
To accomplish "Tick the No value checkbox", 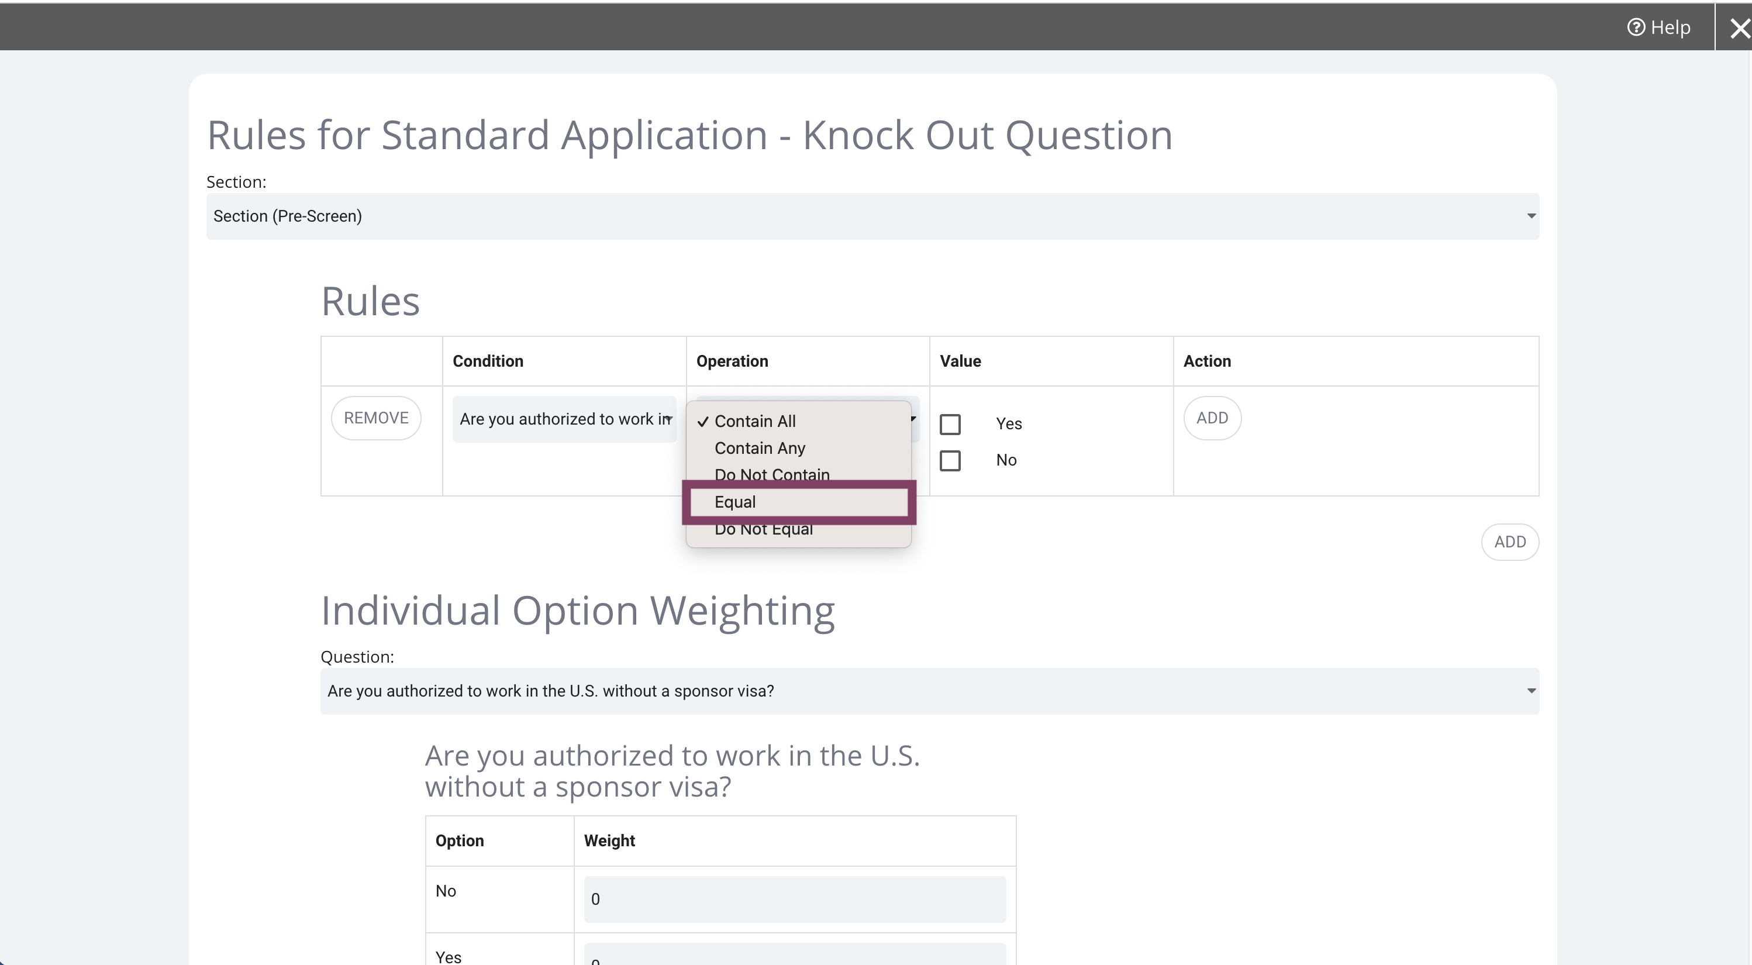I will click(950, 460).
